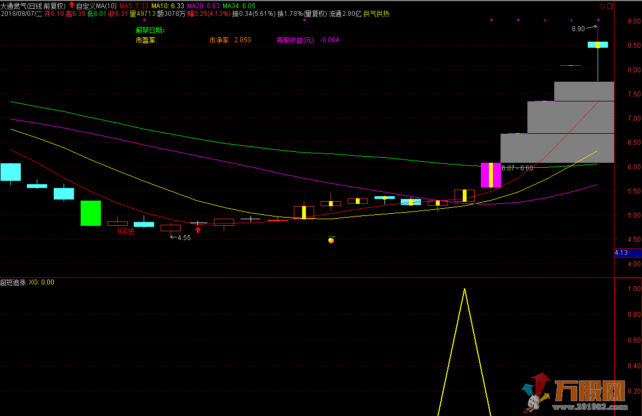This screenshot has height=416, width=642.
Task: Click the close price 收6.31
Action: tap(118, 14)
